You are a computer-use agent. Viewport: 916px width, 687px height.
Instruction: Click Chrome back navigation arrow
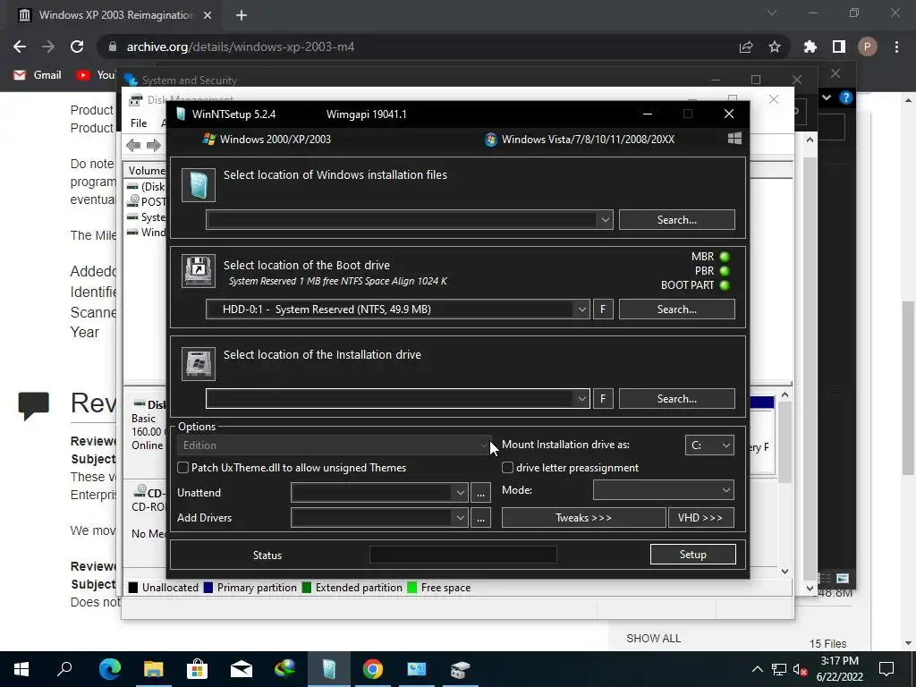click(x=20, y=47)
